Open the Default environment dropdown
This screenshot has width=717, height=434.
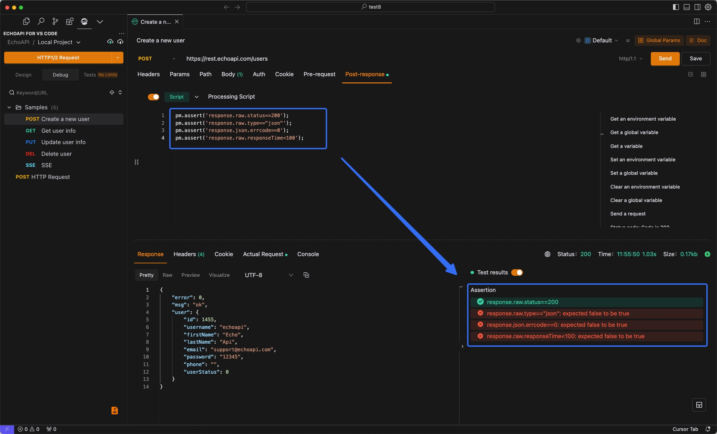click(x=602, y=40)
